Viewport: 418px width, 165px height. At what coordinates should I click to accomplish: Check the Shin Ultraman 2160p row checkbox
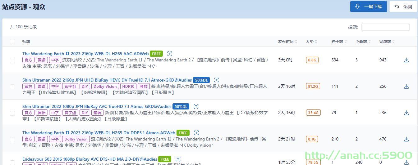tap(12, 87)
